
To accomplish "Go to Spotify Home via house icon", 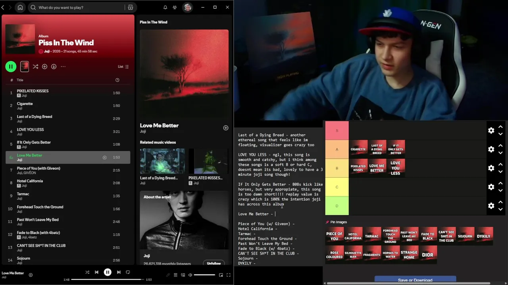I will [20, 7].
